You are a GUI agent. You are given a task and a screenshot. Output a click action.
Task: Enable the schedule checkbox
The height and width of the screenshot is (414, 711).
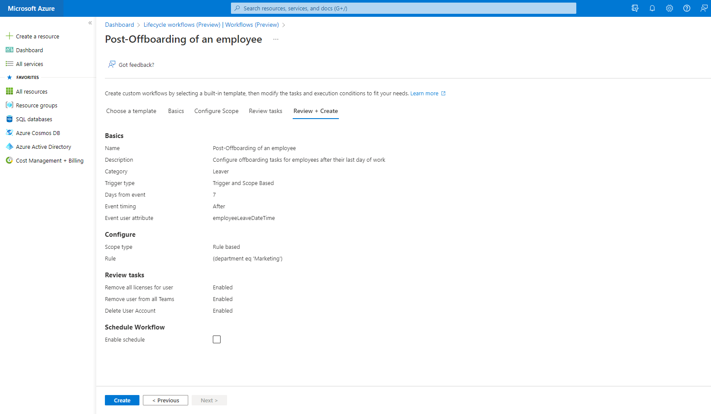[x=217, y=340]
